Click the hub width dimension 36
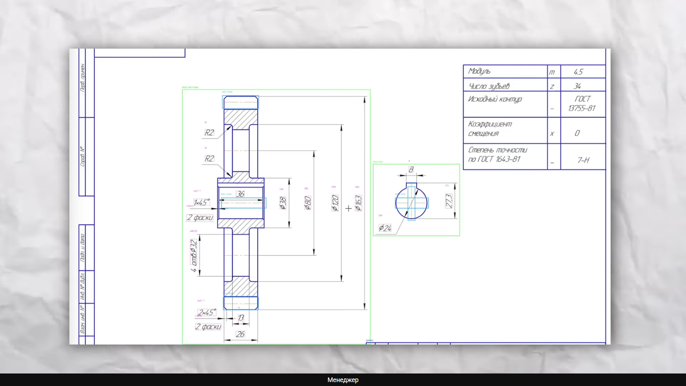This screenshot has width=686, height=386. 240,194
